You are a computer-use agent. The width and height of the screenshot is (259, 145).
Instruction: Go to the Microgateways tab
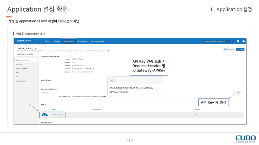(x=97, y=41)
